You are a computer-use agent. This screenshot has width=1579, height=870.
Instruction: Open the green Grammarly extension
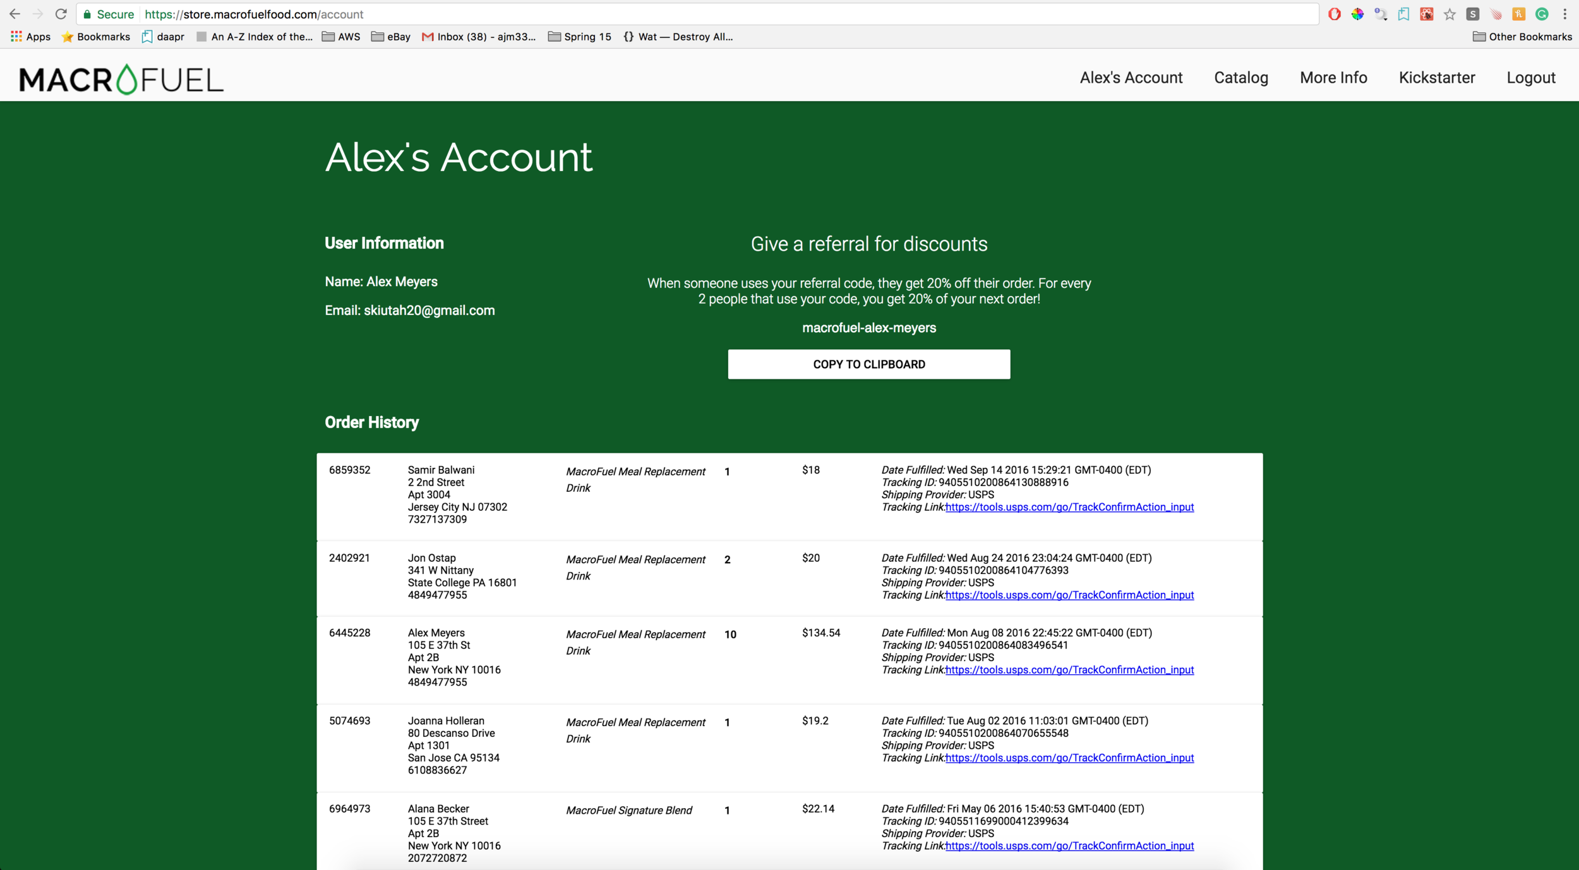click(1542, 14)
